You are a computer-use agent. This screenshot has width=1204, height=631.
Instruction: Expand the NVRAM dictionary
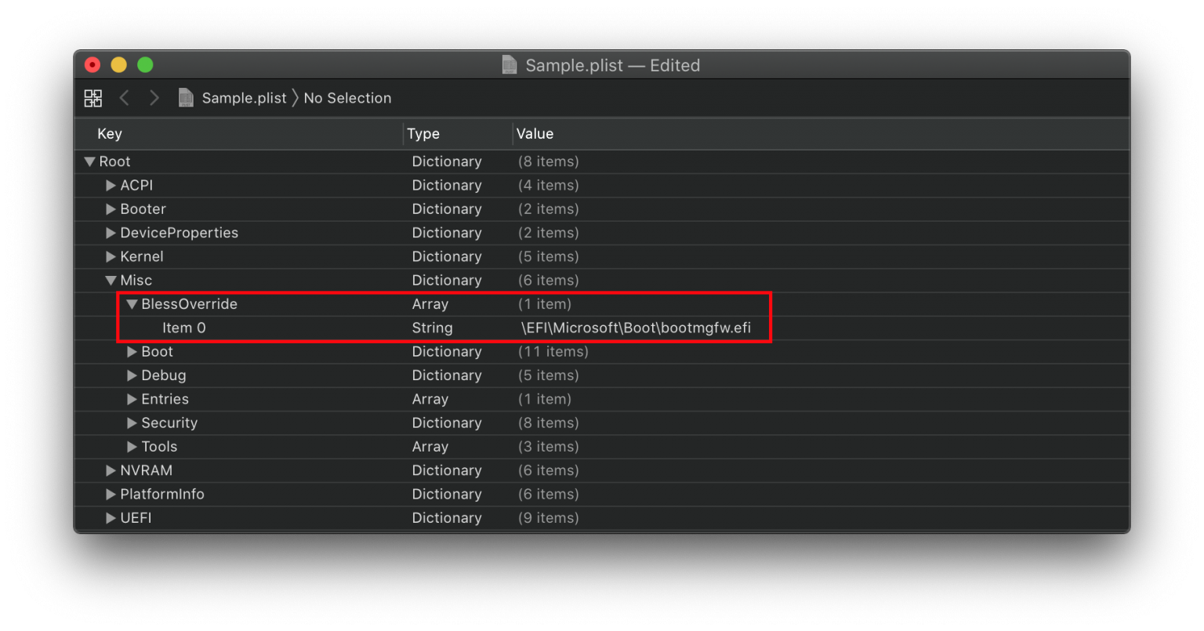click(111, 470)
